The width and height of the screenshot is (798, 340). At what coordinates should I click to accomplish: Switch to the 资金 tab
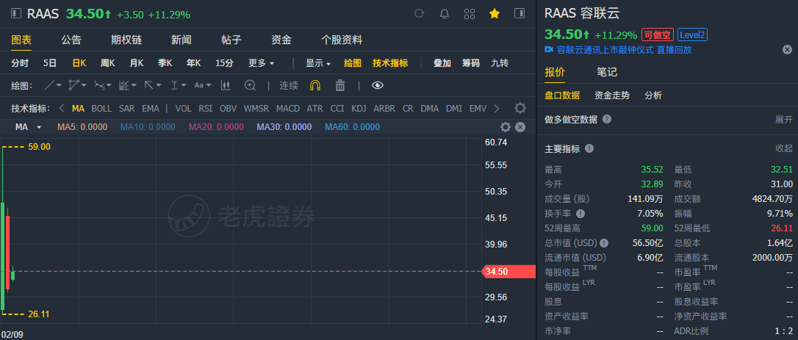[x=281, y=40]
